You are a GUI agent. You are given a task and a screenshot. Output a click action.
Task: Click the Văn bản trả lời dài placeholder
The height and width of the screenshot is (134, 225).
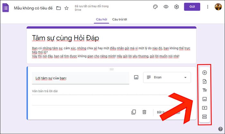(45, 91)
